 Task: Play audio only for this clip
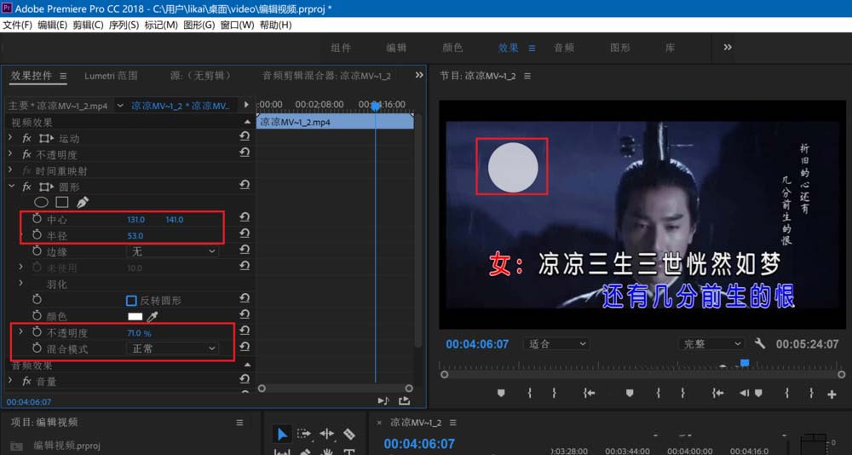tap(383, 400)
